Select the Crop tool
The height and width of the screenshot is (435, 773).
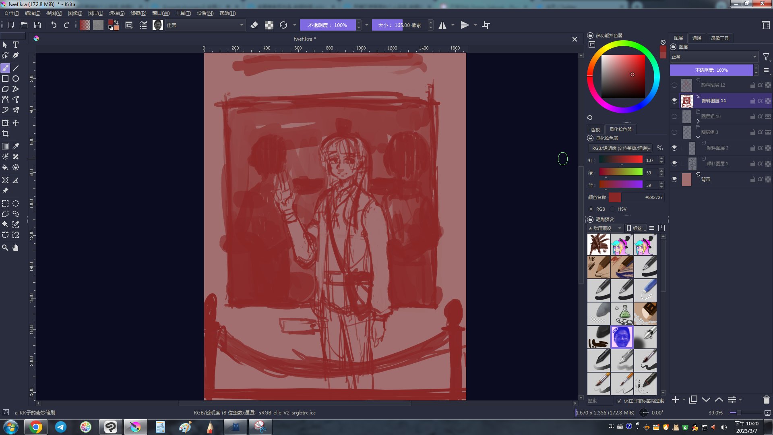pos(5,133)
